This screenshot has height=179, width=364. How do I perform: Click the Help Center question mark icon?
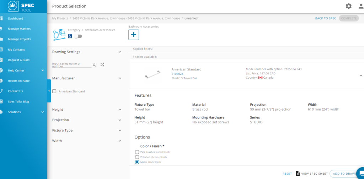(x=1, y=70)
